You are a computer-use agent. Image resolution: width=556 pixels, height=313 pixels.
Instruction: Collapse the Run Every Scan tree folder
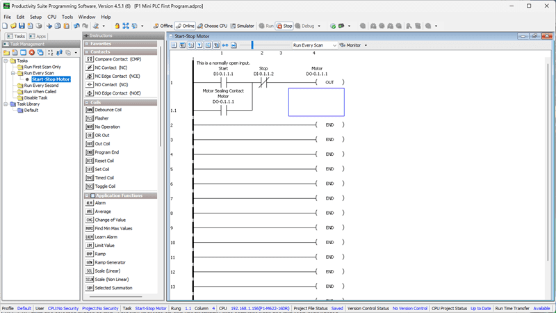pos(13,73)
